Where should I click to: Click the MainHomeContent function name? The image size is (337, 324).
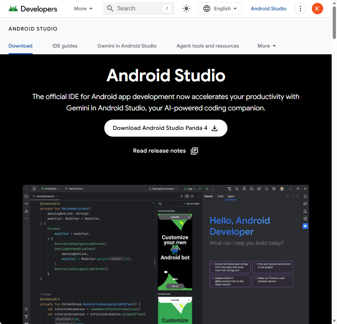click(x=75, y=209)
